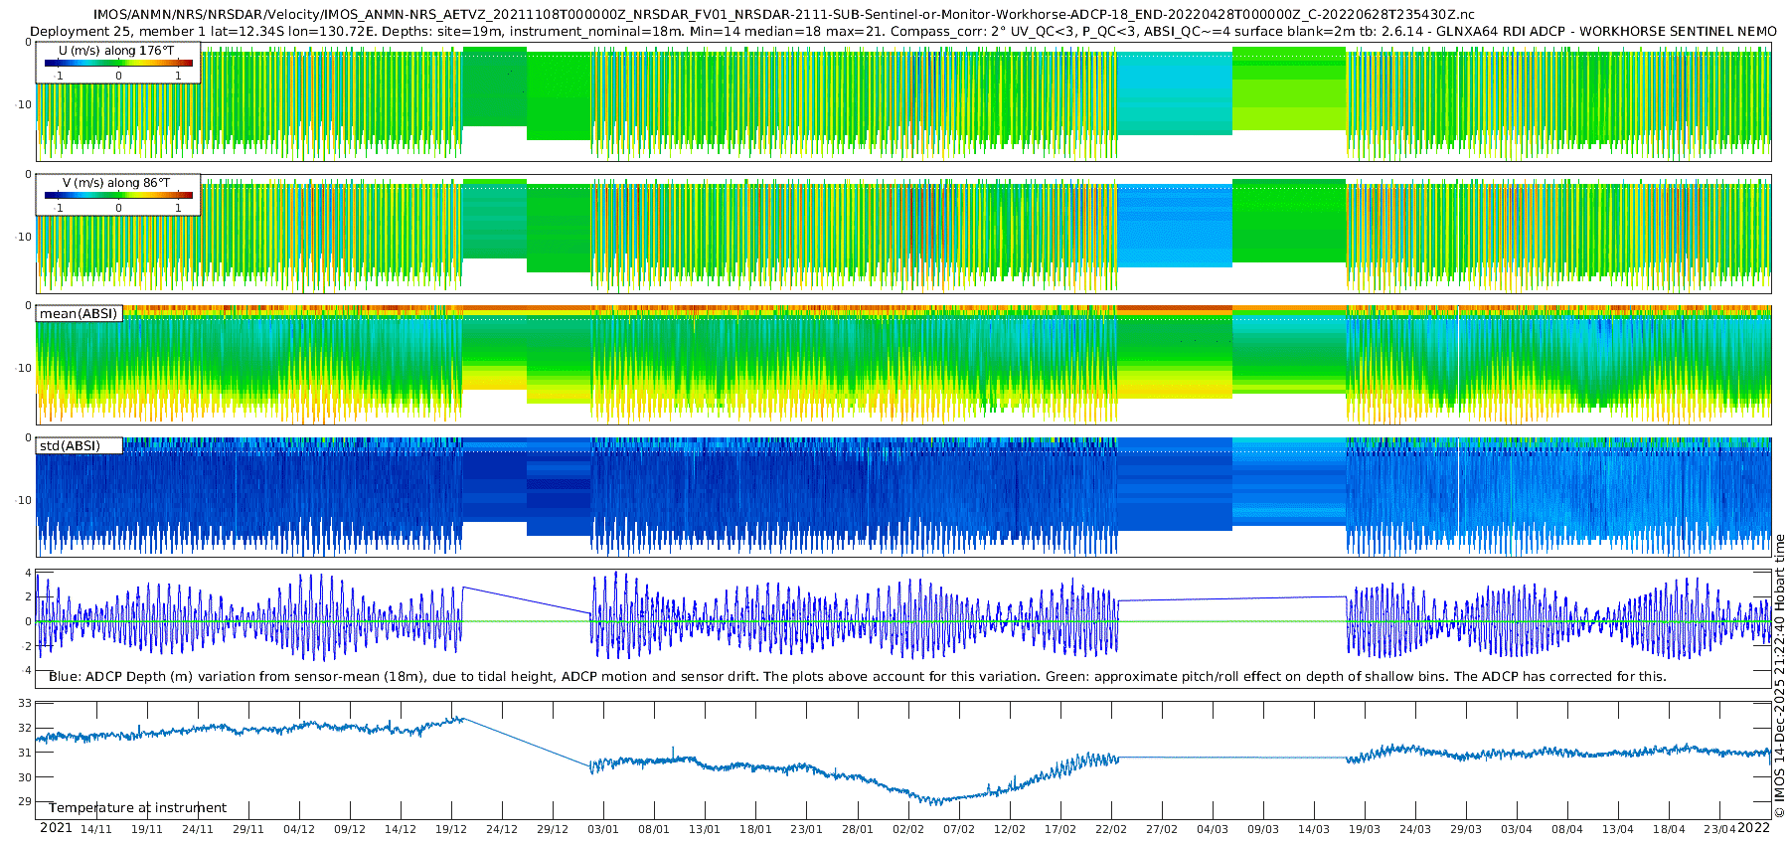Click the 24/12 date tick label
The height and width of the screenshot is (845, 1789).
(x=502, y=829)
